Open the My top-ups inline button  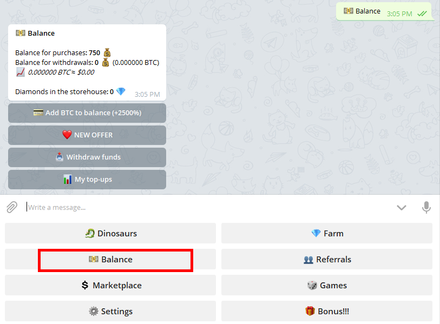click(x=87, y=180)
